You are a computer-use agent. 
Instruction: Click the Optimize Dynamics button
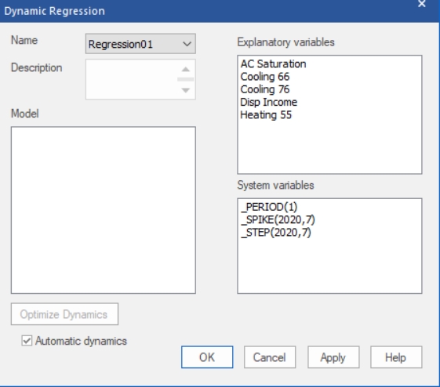coord(64,314)
